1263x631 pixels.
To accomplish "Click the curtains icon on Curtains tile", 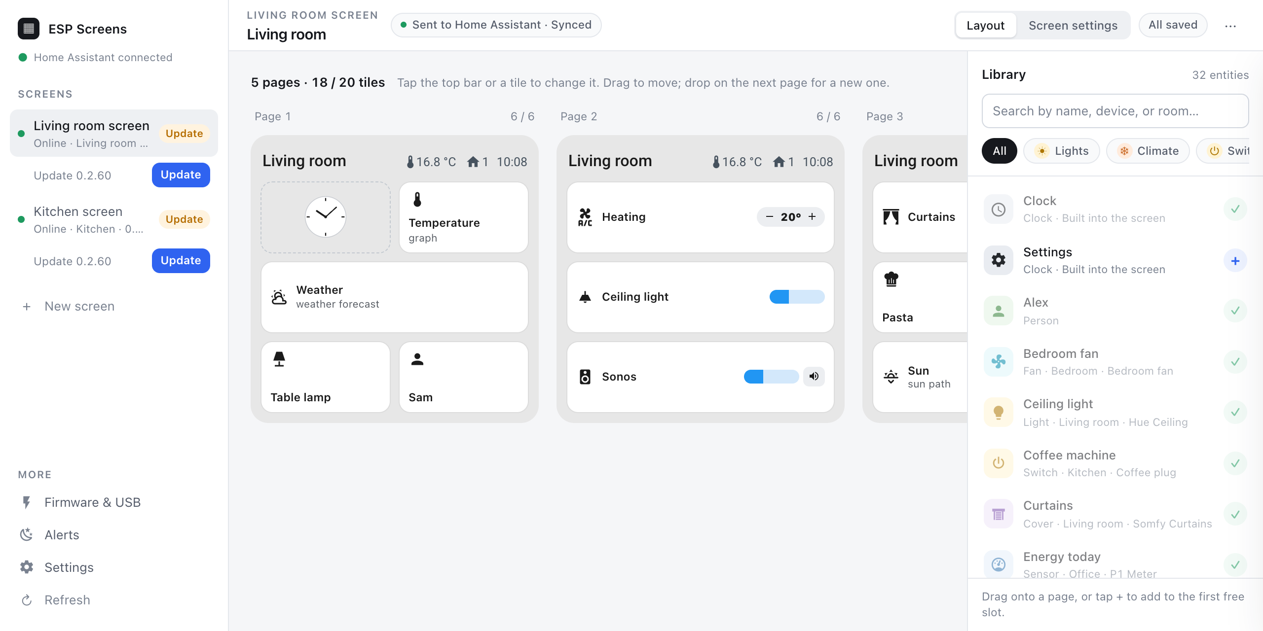I will click(x=891, y=217).
